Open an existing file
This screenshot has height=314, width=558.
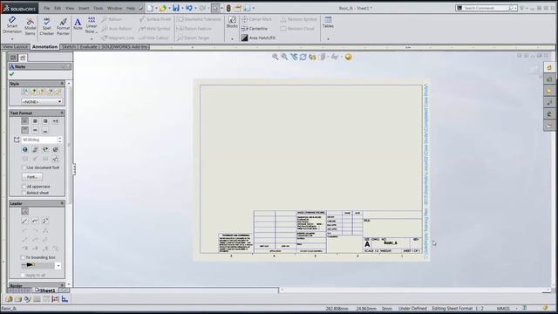click(x=163, y=8)
